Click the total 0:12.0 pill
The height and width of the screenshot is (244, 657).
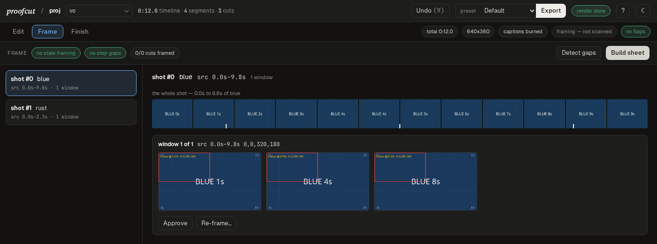click(440, 31)
